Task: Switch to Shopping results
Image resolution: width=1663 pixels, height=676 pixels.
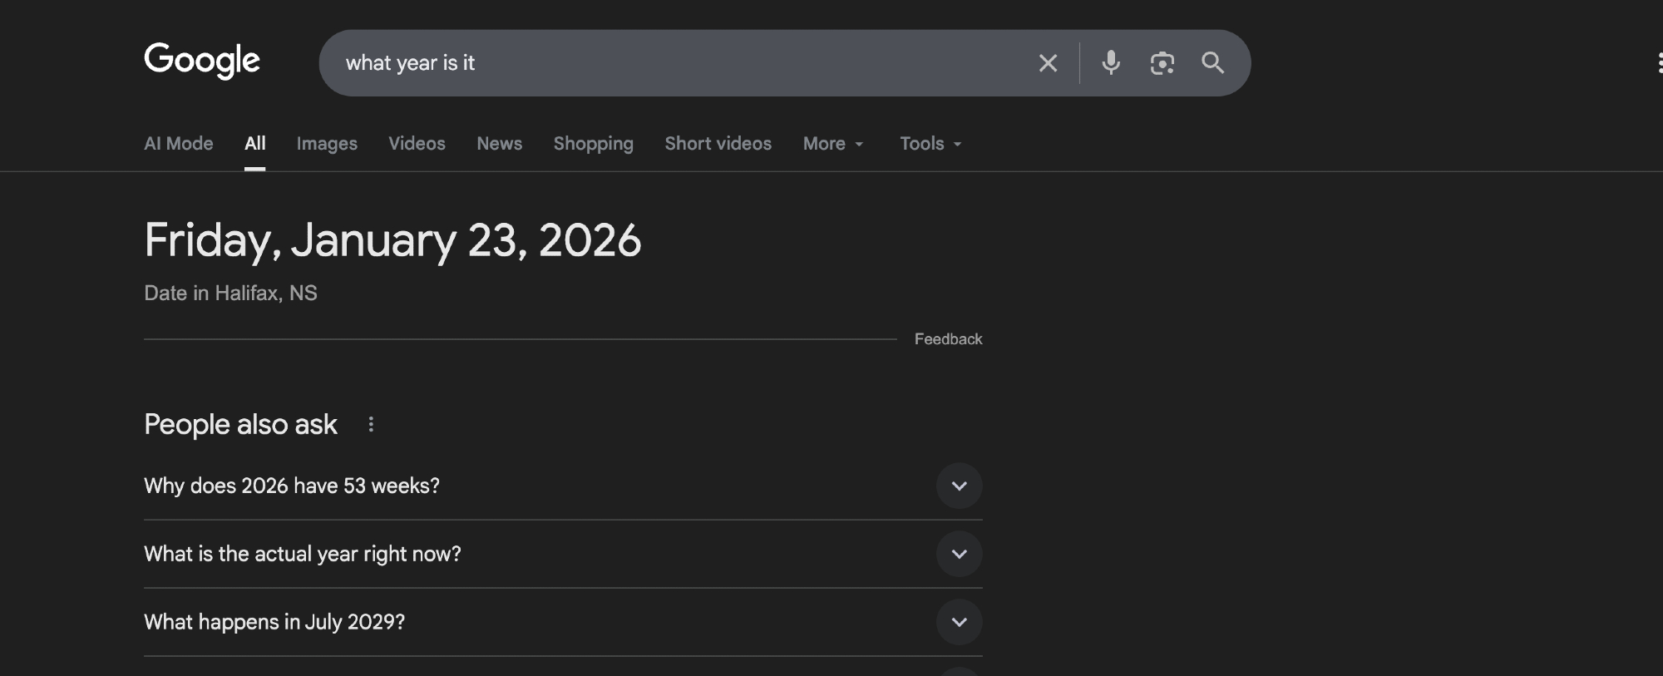Action: tap(593, 144)
